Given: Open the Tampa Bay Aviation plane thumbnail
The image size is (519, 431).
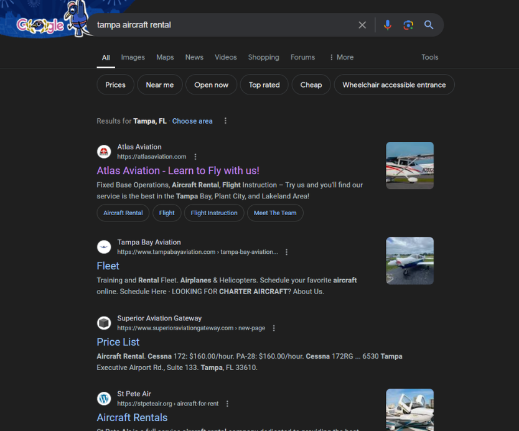Looking at the screenshot, I should (409, 261).
